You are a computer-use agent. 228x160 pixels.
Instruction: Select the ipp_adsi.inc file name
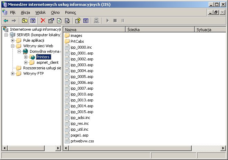tap(80, 118)
